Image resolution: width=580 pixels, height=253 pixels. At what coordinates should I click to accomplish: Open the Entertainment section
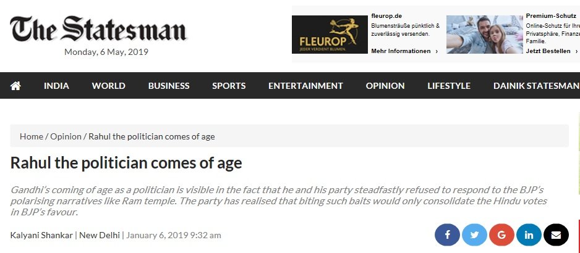(x=305, y=86)
